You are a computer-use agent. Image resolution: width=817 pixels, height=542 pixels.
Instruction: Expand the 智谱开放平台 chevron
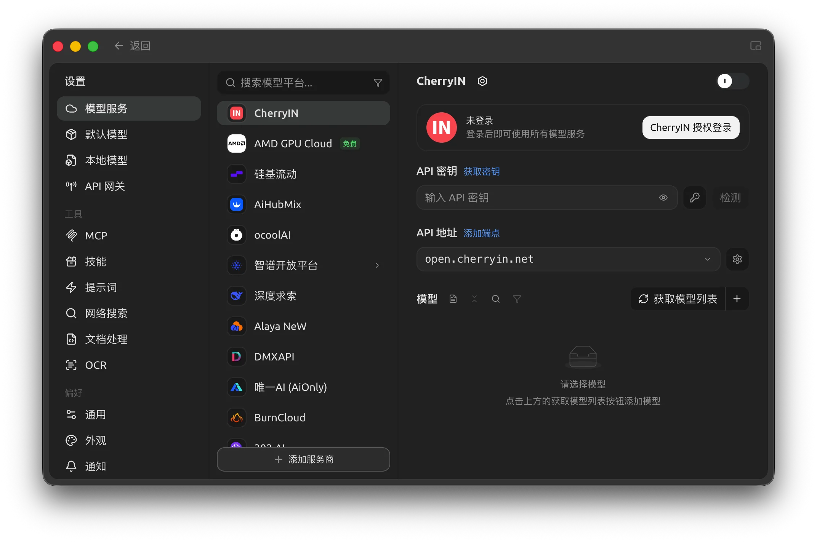[377, 265]
